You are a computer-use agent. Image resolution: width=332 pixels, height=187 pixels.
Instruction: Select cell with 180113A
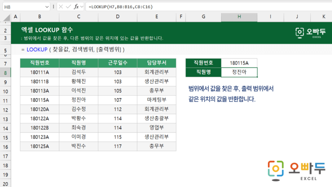tap(40, 91)
